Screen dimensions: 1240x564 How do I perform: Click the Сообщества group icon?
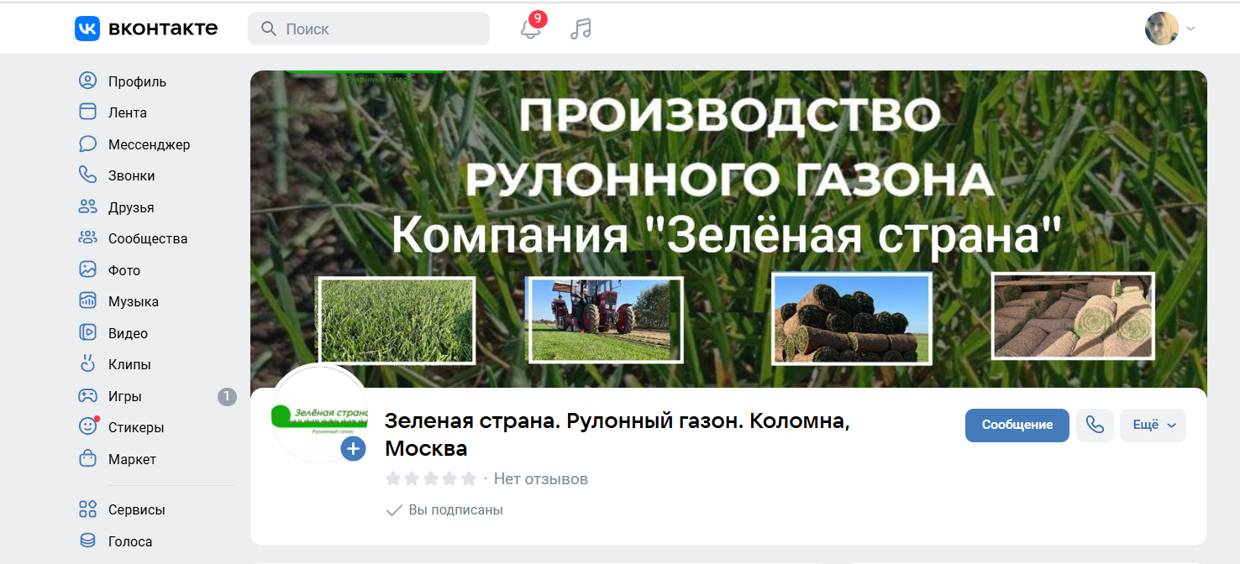pos(88,238)
